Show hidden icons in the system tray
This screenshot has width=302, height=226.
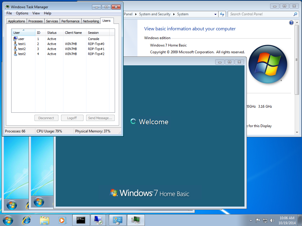(x=251, y=220)
